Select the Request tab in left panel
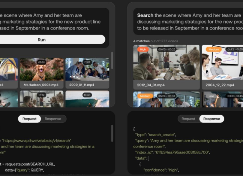The image size is (243, 176). (30, 119)
